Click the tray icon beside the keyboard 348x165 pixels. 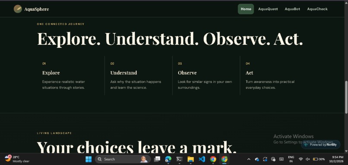click(x=273, y=159)
